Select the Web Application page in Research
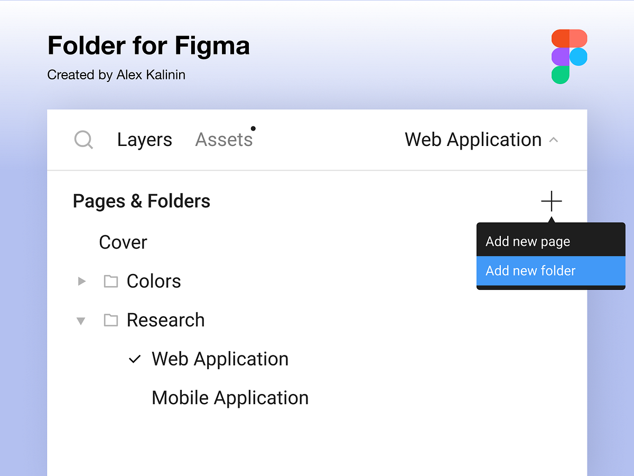This screenshot has width=634, height=476. coord(220,359)
